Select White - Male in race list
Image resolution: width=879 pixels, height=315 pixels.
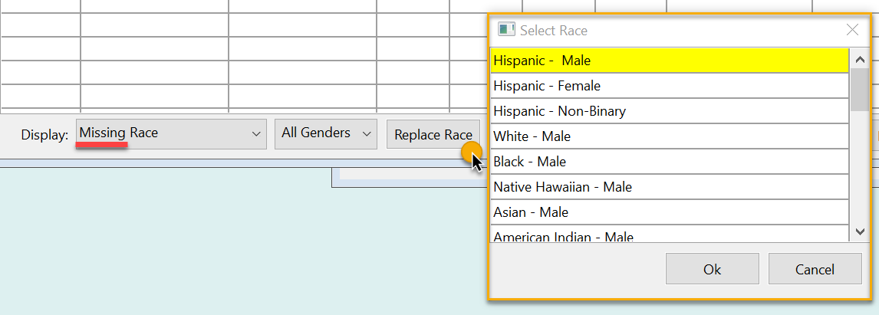tap(668, 136)
